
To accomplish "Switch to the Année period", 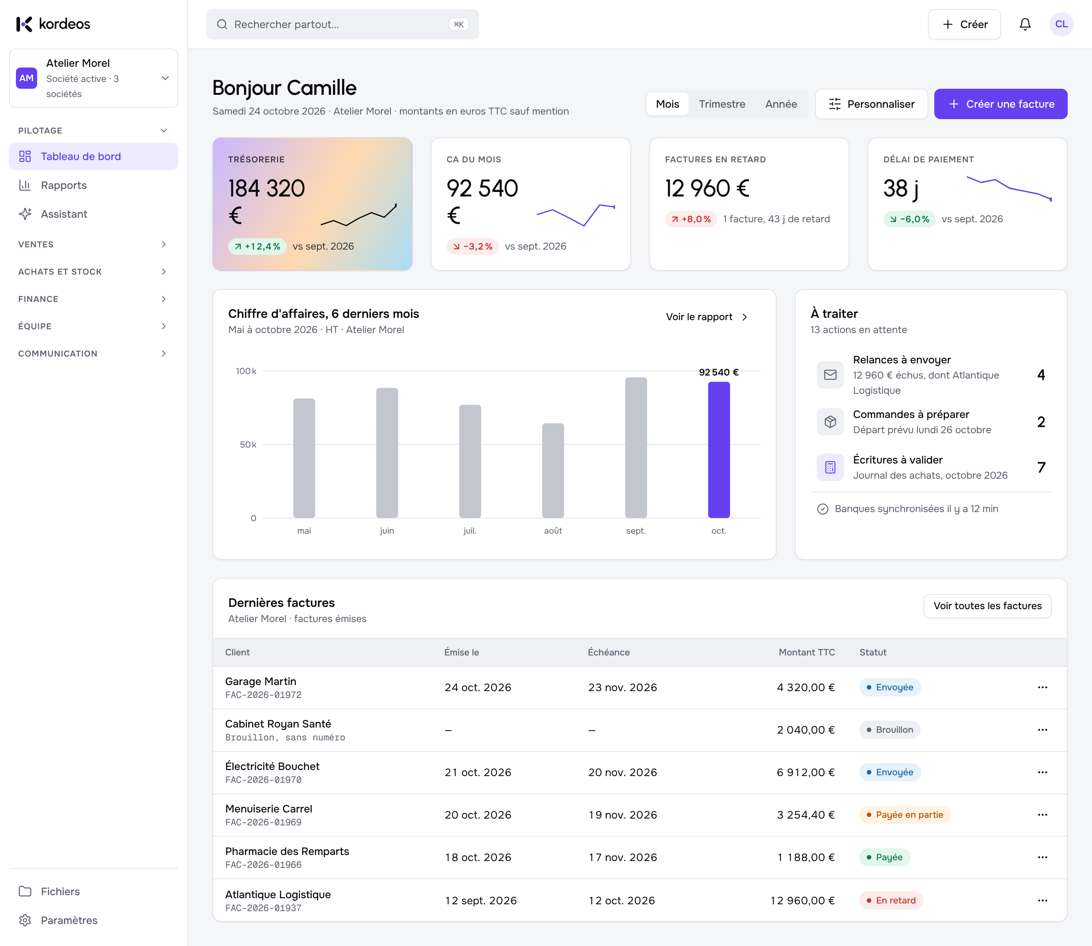I will (781, 104).
